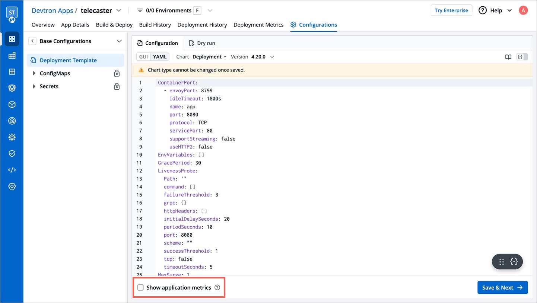
Task: Expand the Secrets tree item
Action: [x=34, y=86]
